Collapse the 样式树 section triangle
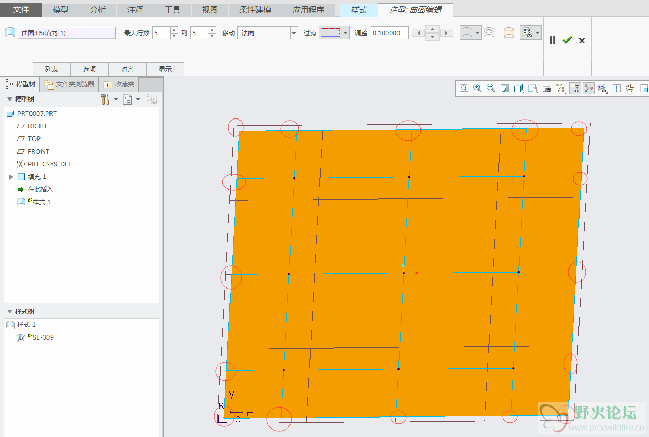The height and width of the screenshot is (437, 649). (x=9, y=312)
